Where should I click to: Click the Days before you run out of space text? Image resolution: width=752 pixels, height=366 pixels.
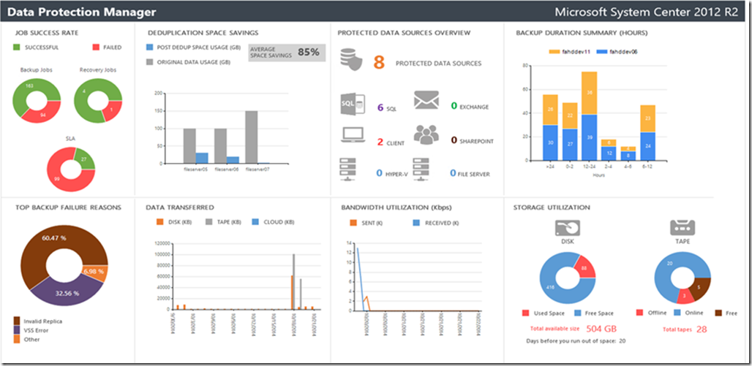coord(576,341)
